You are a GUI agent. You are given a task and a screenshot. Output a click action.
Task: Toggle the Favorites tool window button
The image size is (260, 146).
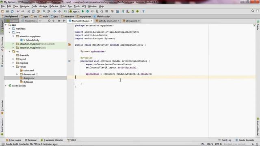(2, 107)
